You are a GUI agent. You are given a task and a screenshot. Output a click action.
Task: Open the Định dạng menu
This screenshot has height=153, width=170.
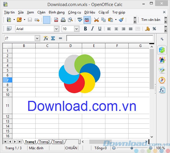pyautogui.click(x=57, y=12)
